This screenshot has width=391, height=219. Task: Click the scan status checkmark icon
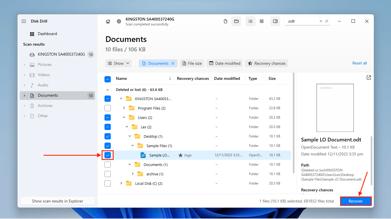[x=119, y=21]
